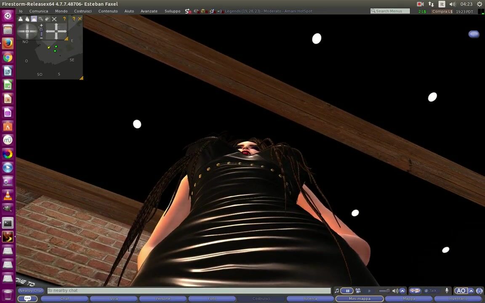Toggle the microphone for voice chat

pos(447,291)
